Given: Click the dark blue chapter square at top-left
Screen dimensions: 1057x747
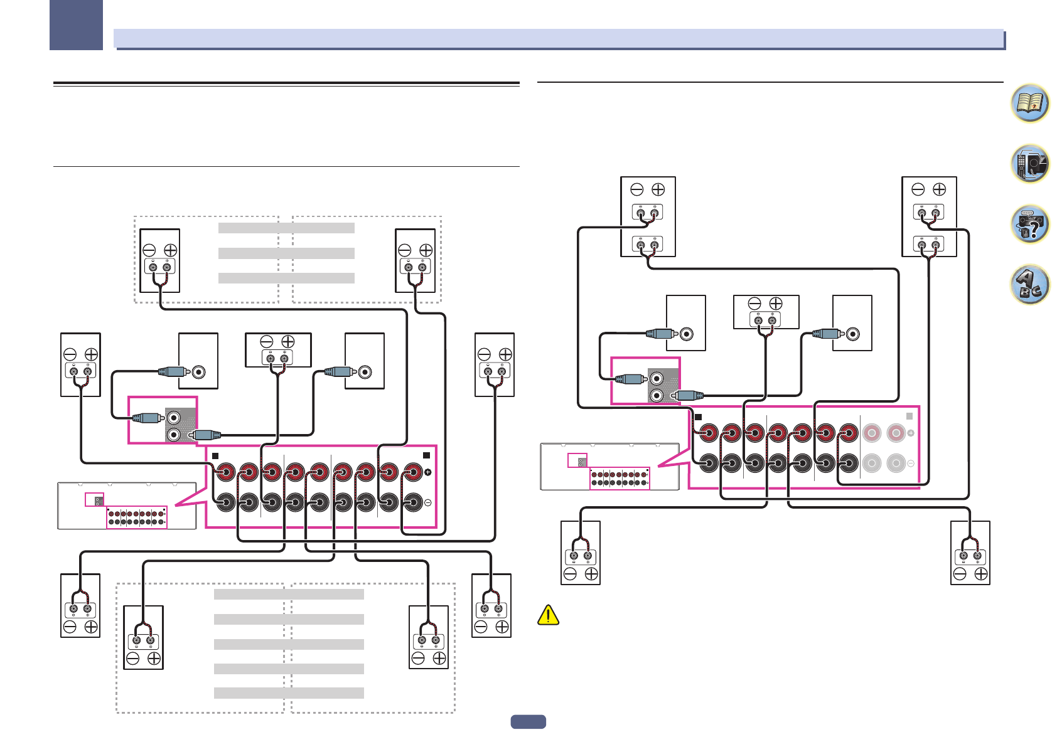Looking at the screenshot, I should click(76, 25).
